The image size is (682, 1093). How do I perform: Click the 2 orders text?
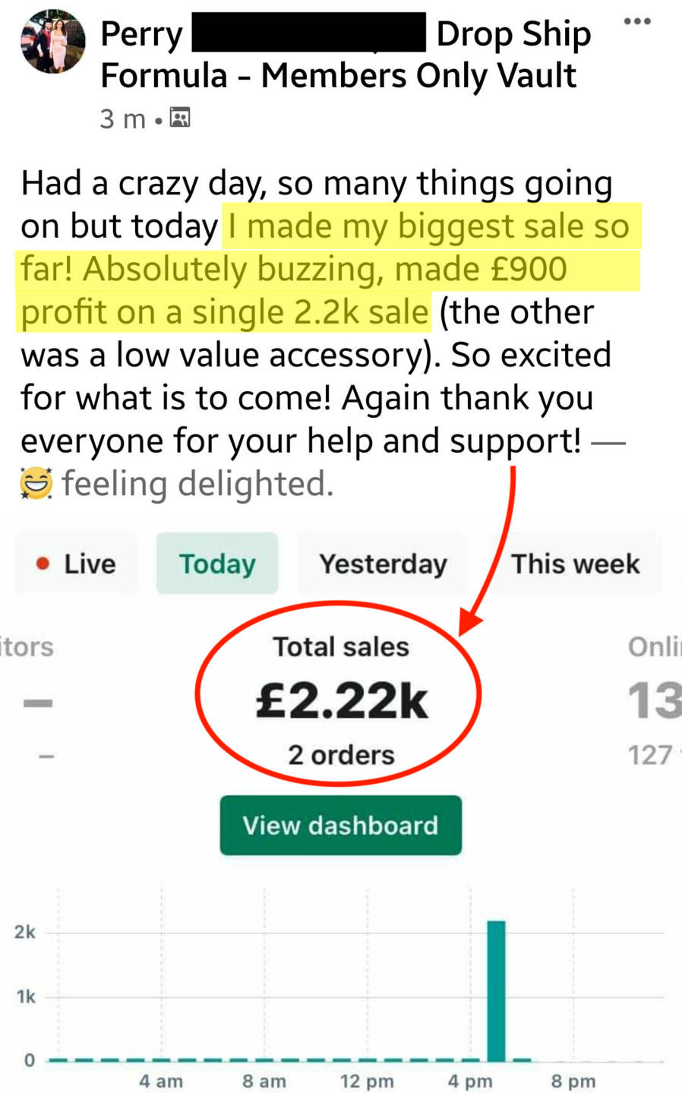(341, 755)
